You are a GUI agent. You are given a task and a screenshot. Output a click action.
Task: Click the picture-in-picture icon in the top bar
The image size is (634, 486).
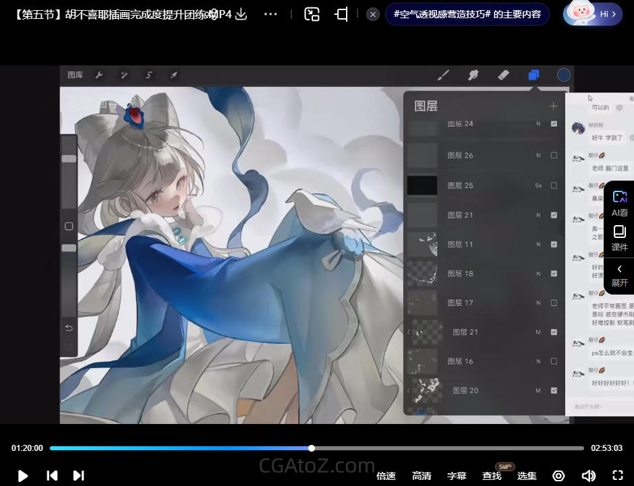(x=312, y=14)
